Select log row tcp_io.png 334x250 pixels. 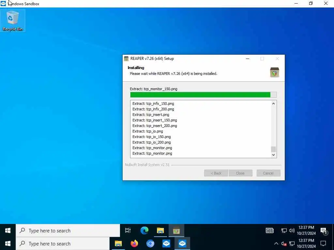(148, 131)
